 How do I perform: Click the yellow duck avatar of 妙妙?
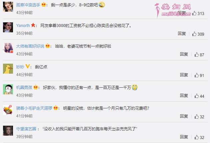(8, 69)
